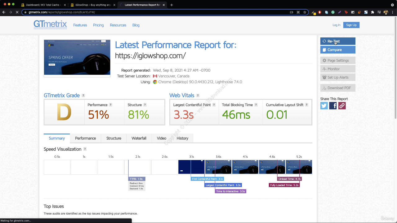Download the PDF report
Screen dimensions: 397x223
pyautogui.click(x=338, y=88)
